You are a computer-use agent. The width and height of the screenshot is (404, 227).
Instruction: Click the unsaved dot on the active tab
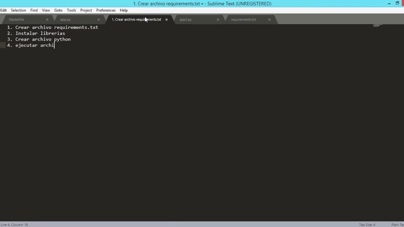coord(166,20)
